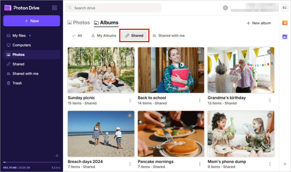Screen dimensions: 291x172
Task: Enable the All albums filter
Action: (76, 35)
